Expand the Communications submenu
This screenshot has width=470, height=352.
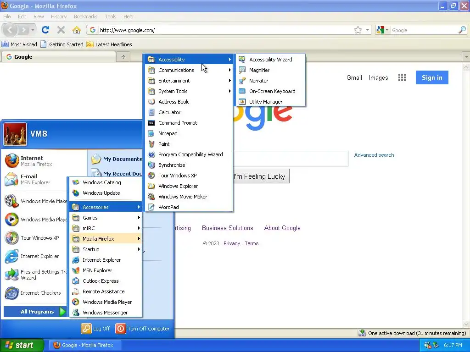[189, 70]
